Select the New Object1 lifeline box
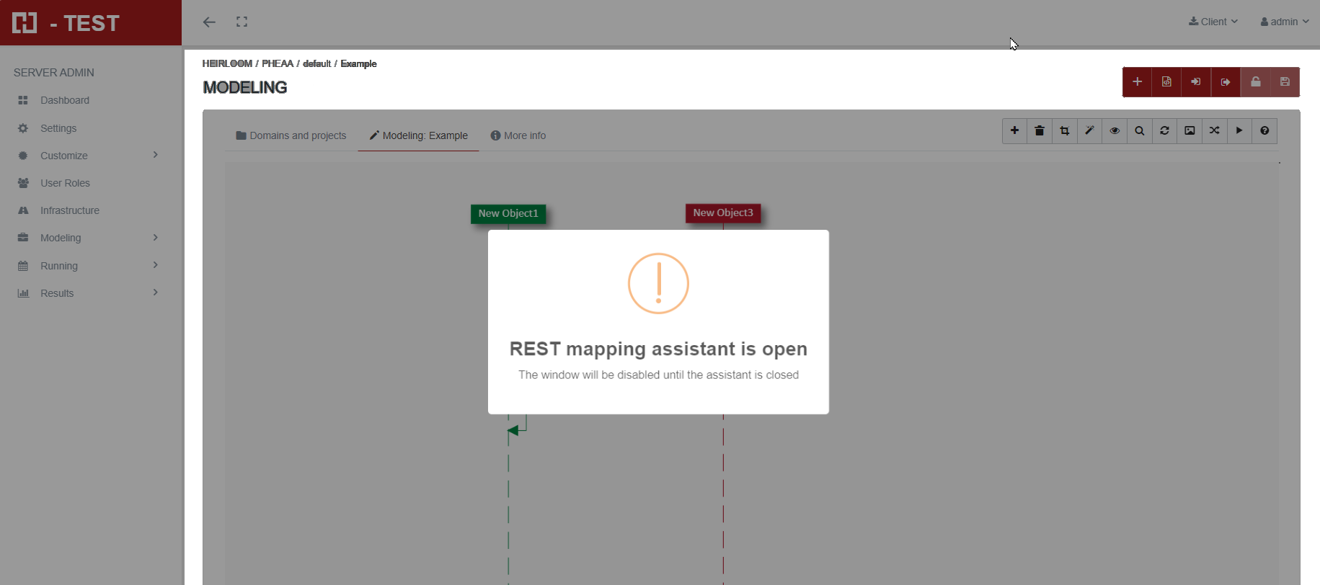 pyautogui.click(x=508, y=214)
